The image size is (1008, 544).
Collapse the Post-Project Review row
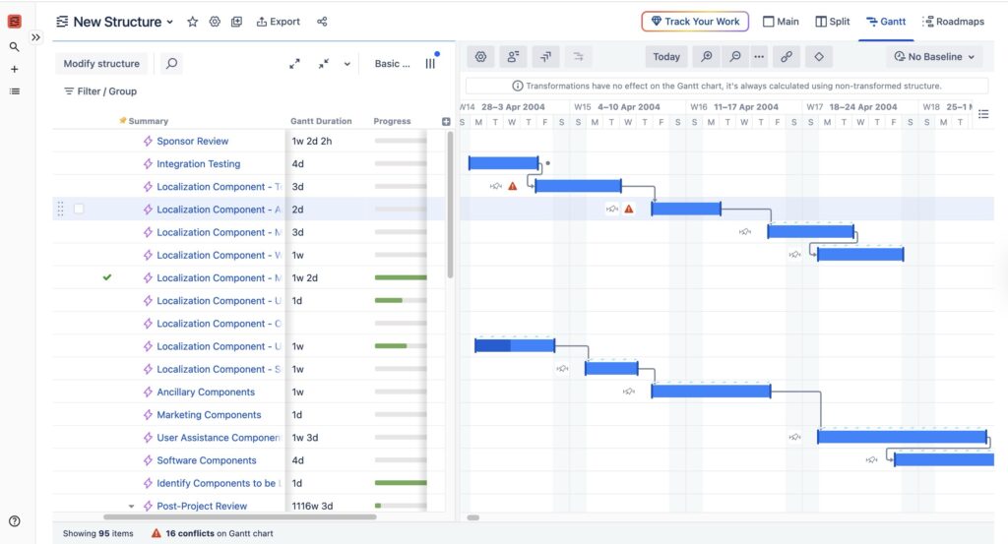pyautogui.click(x=131, y=506)
